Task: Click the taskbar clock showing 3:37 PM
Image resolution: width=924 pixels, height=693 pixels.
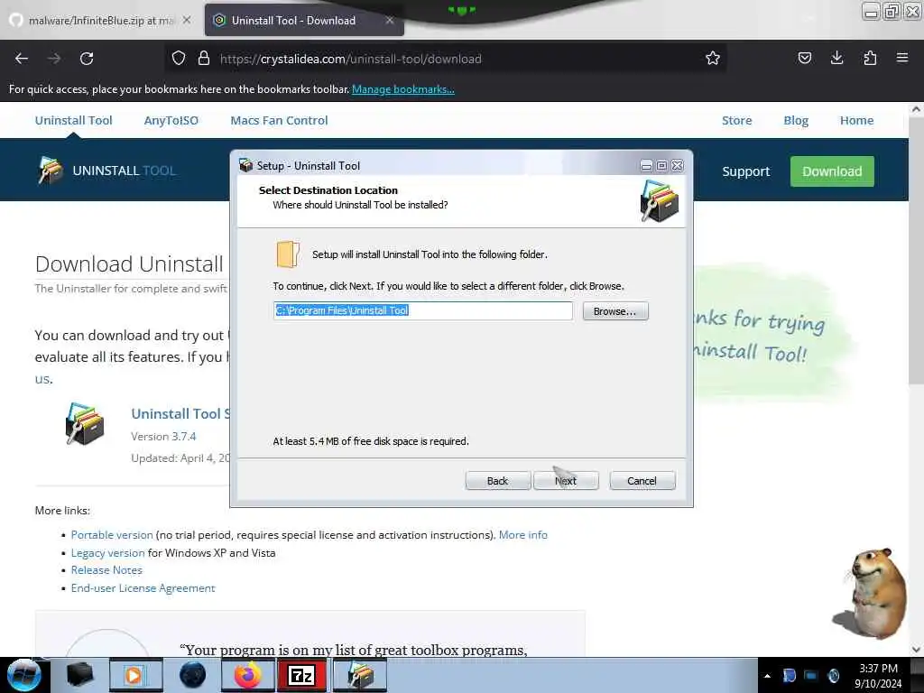Action: click(x=878, y=676)
